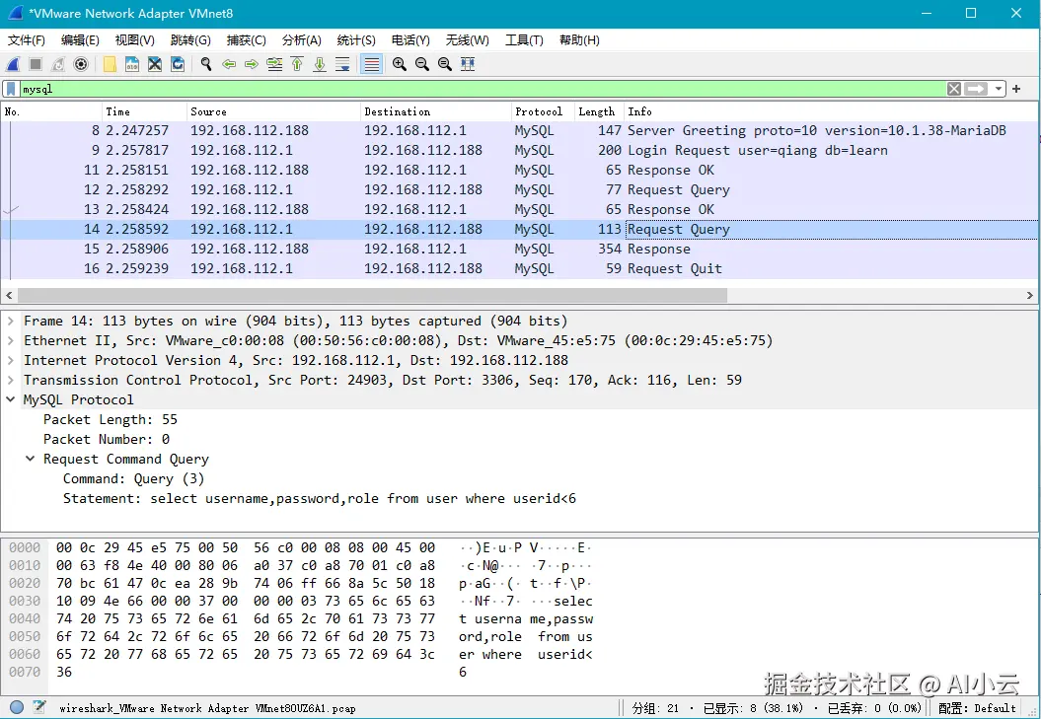Clear the mysql display filter
The height and width of the screenshot is (719, 1041).
coord(954,89)
